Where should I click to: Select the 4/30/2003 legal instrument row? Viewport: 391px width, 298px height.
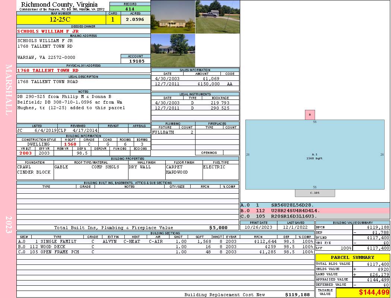(x=195, y=103)
